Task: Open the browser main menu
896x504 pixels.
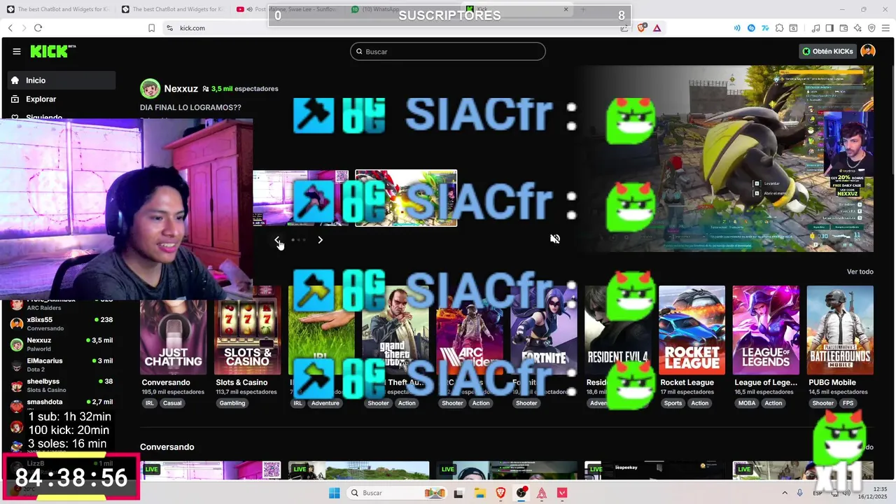Action: click(x=885, y=28)
